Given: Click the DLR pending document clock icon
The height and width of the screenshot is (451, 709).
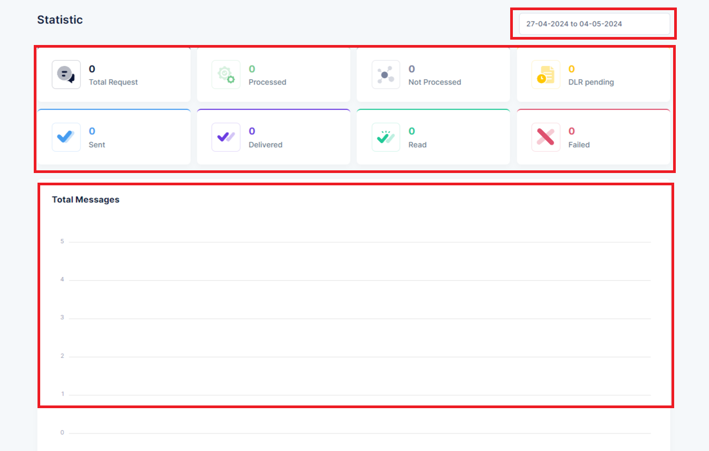Looking at the screenshot, I should point(546,74).
